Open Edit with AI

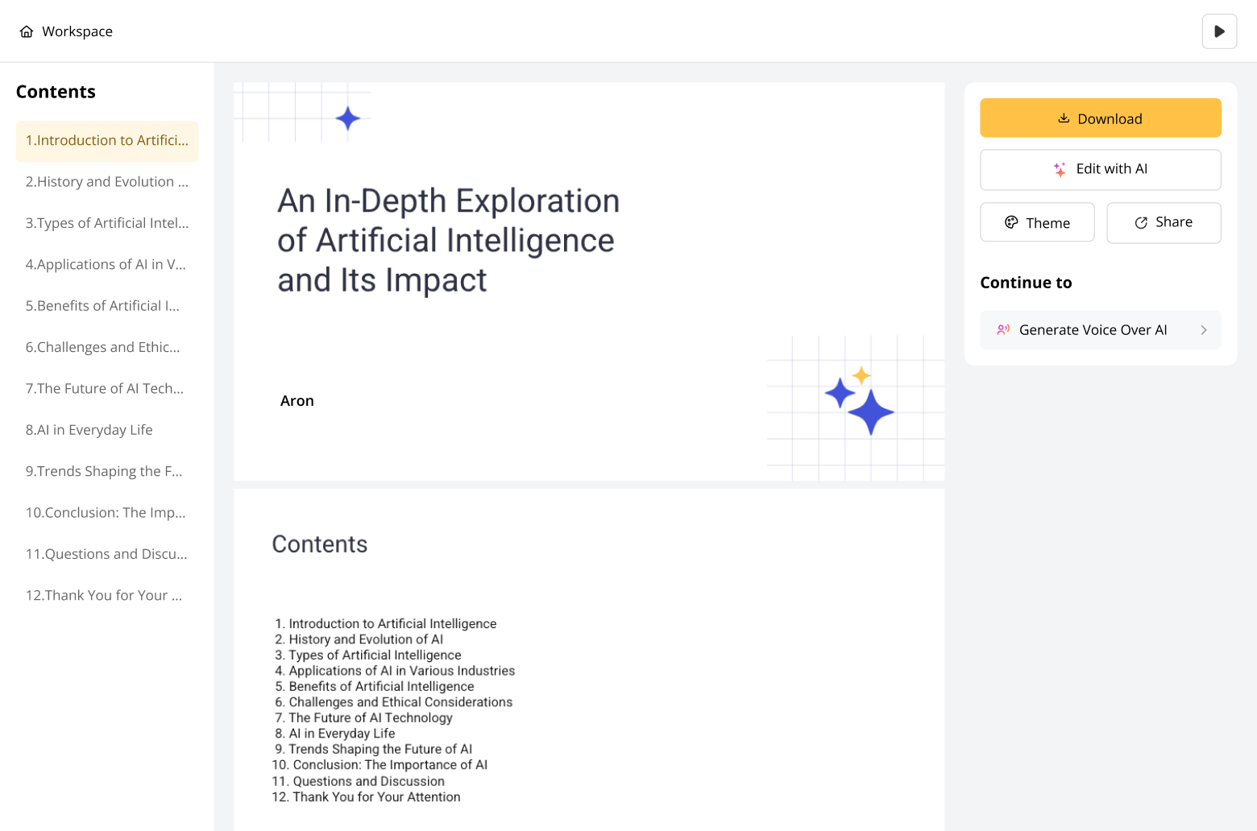point(1100,169)
